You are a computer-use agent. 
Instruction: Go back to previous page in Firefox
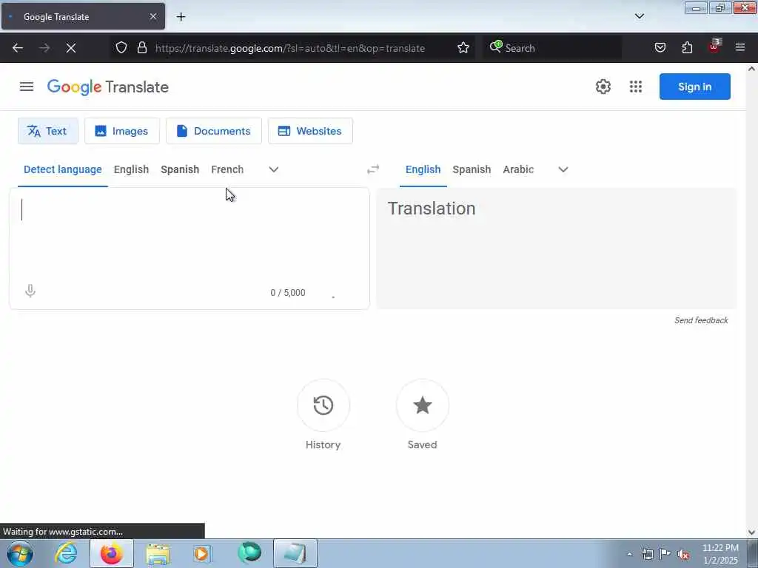(18, 48)
